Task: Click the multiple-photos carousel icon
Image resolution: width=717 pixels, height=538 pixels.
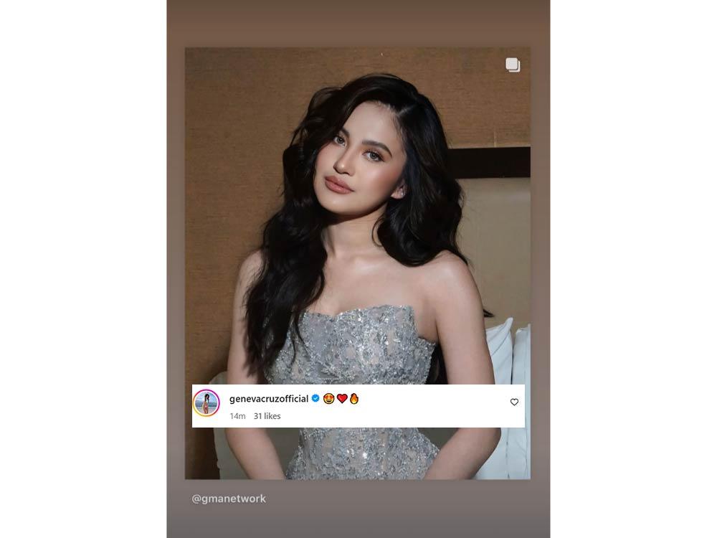Action: (x=513, y=65)
